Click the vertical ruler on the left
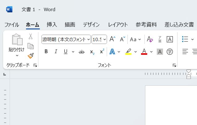This screenshot has width=197, height=125. 5,102
